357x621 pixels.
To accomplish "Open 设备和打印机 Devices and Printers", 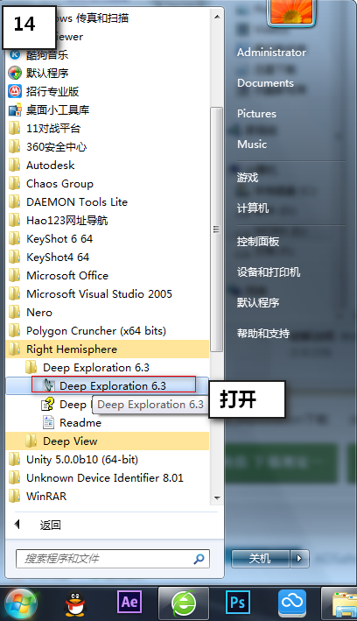I will click(269, 272).
